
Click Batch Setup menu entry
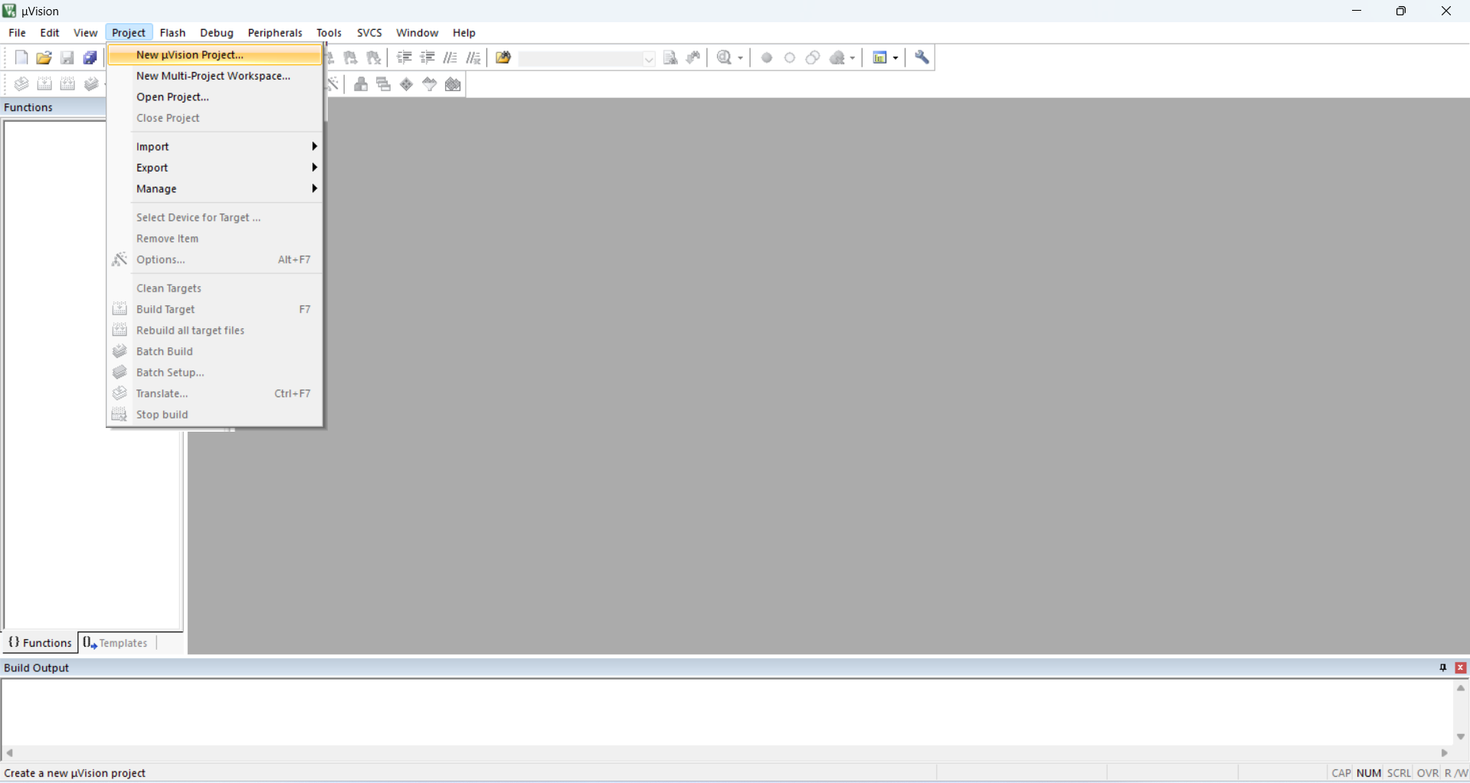coord(215,372)
